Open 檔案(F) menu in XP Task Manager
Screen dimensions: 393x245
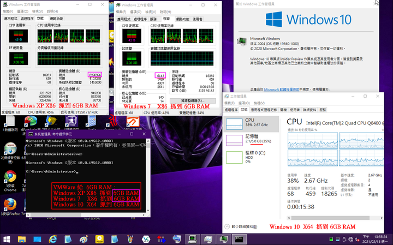coord(8,11)
